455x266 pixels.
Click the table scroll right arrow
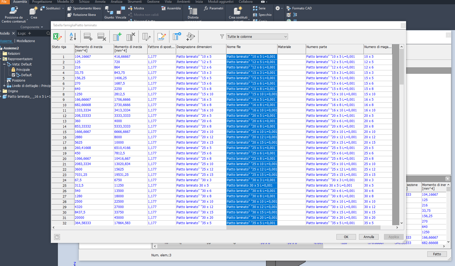point(397,227)
